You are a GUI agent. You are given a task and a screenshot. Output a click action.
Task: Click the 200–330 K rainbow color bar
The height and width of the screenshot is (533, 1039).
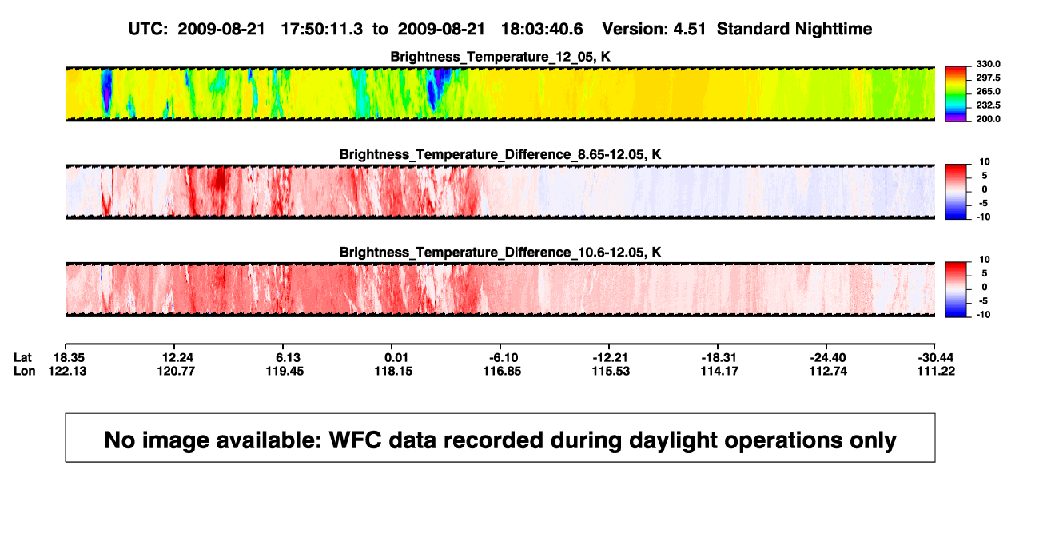(957, 93)
